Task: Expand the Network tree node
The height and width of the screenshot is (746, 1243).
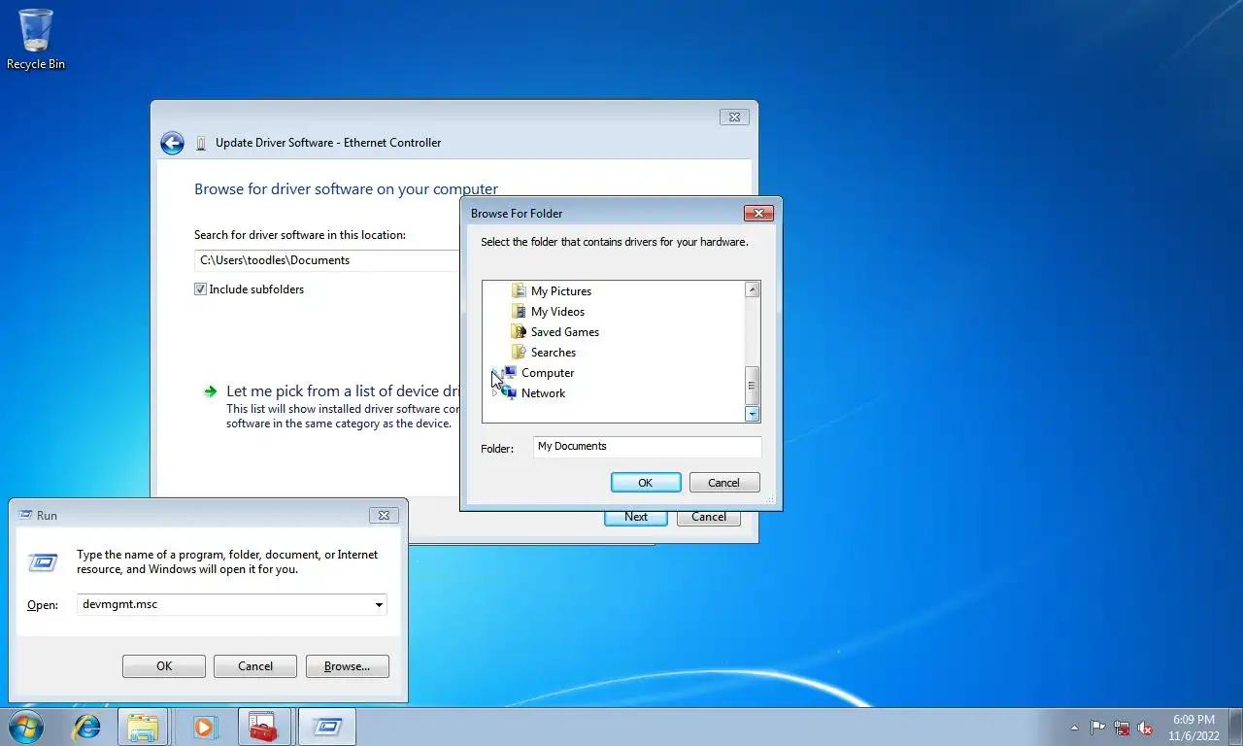Action: [494, 392]
